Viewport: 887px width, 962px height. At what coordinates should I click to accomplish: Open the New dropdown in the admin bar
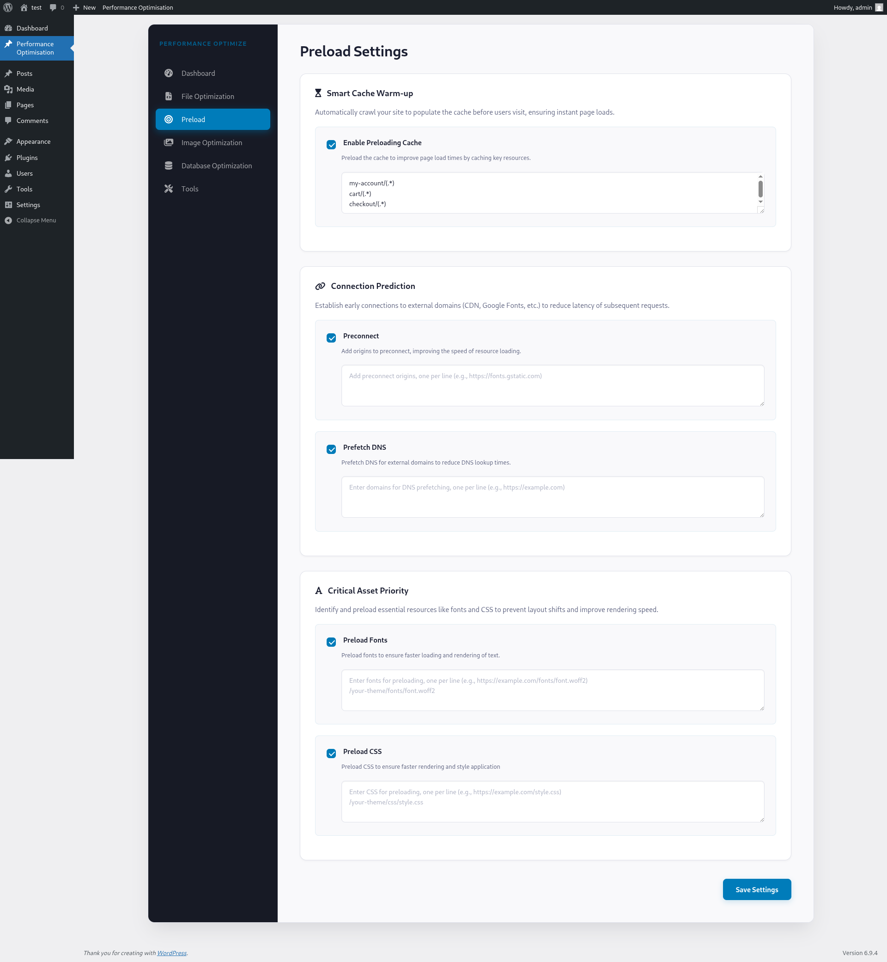pos(84,7)
